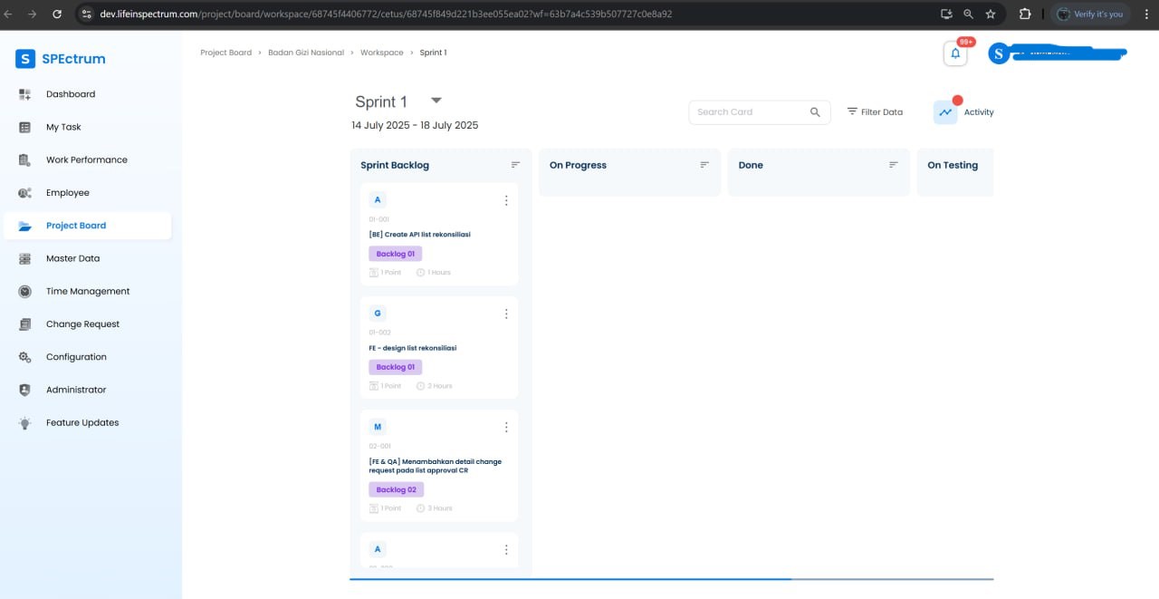
Task: Open three-dot menu on FE design card
Action: 506,314
